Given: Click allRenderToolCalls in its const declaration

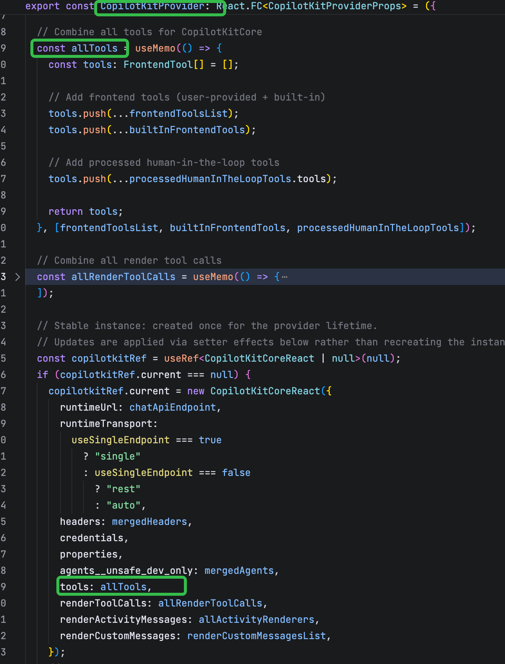Looking at the screenshot, I should (123, 277).
